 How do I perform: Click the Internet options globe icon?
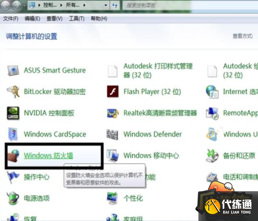[x=212, y=92]
